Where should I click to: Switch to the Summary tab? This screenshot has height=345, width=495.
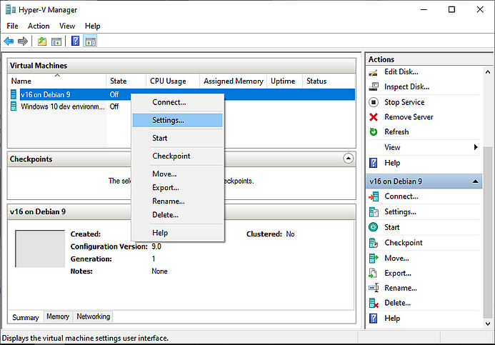(26, 317)
